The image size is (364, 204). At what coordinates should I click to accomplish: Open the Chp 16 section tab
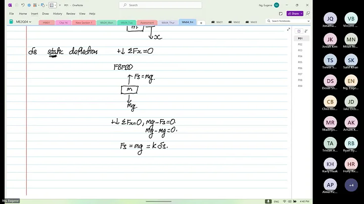point(63,23)
